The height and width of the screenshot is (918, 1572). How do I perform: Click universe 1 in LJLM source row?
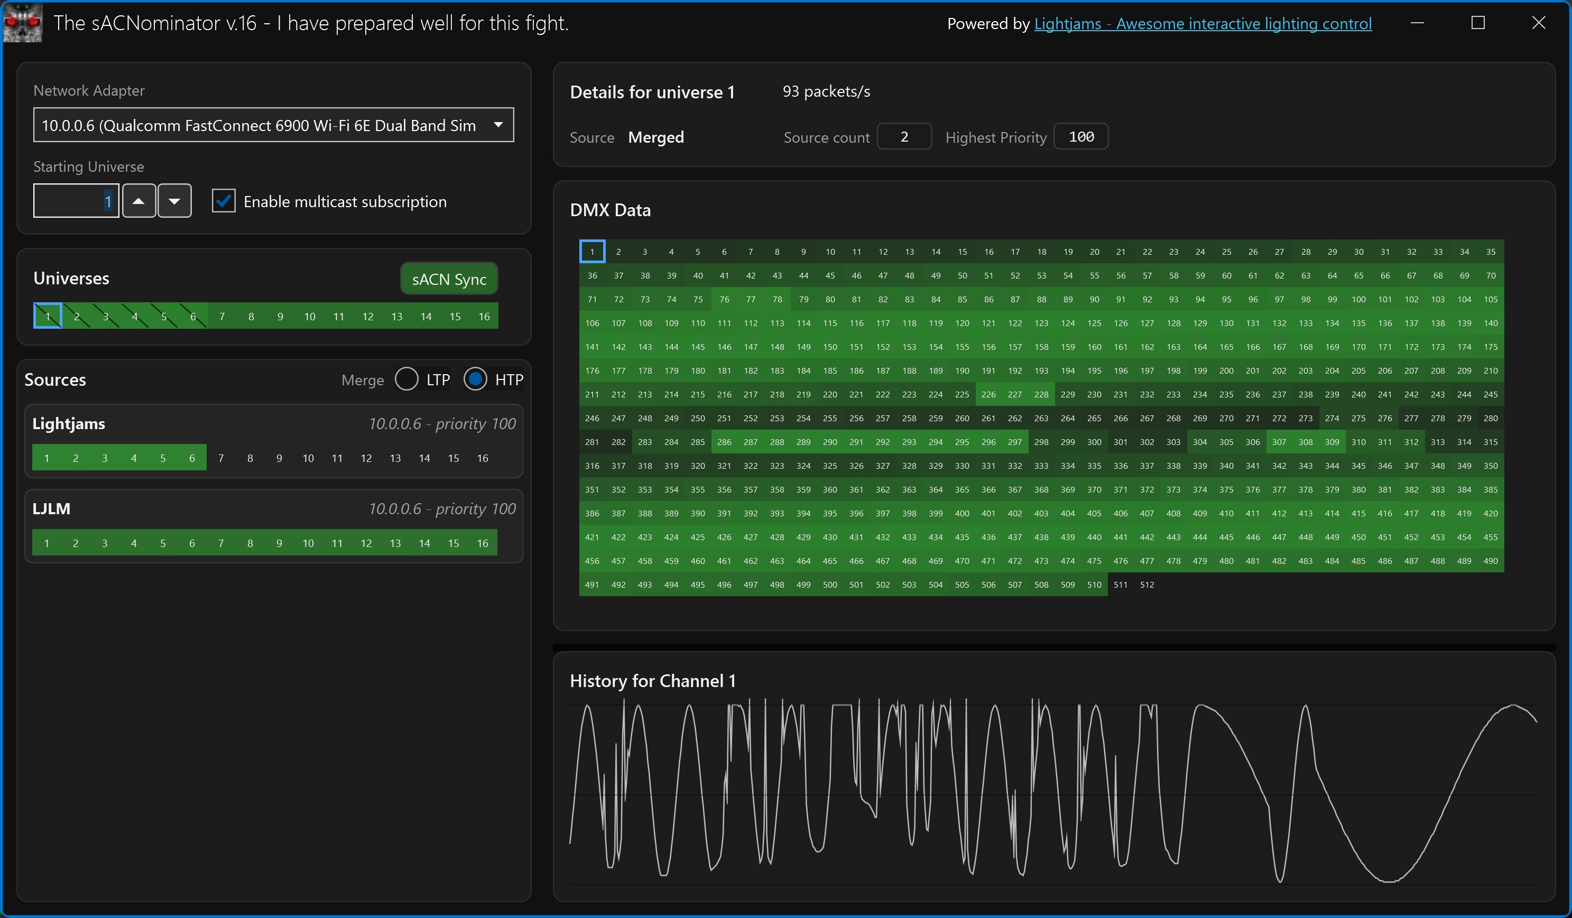point(47,543)
